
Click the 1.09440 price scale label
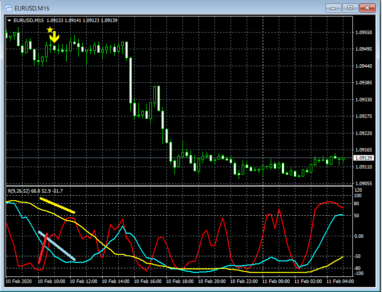[x=363, y=66]
